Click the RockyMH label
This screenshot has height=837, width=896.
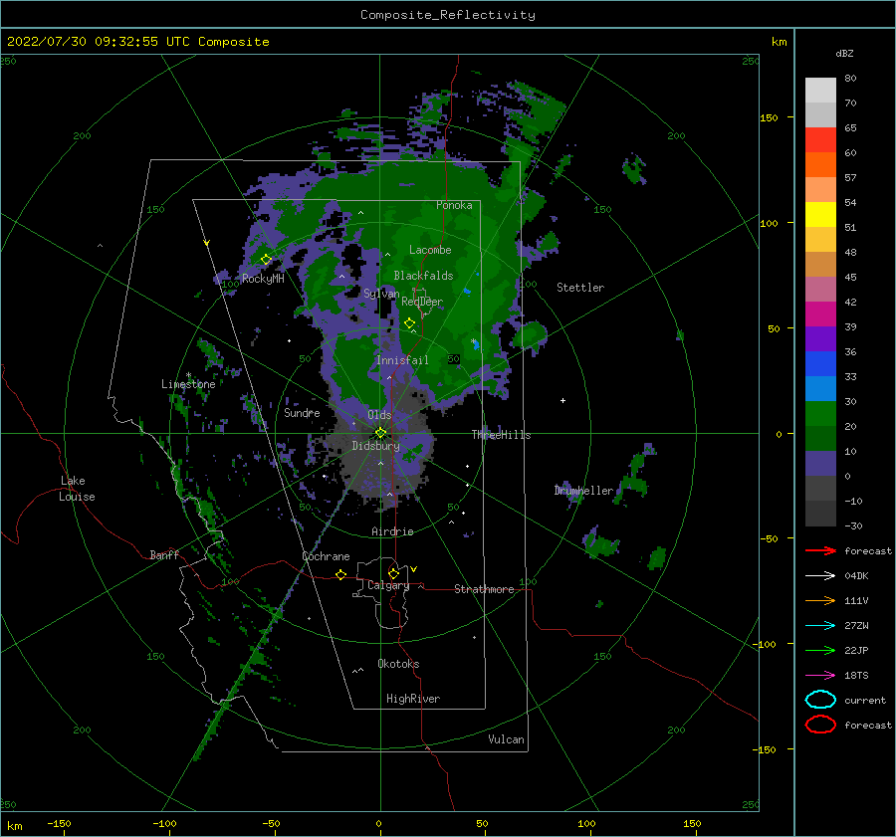point(263,279)
